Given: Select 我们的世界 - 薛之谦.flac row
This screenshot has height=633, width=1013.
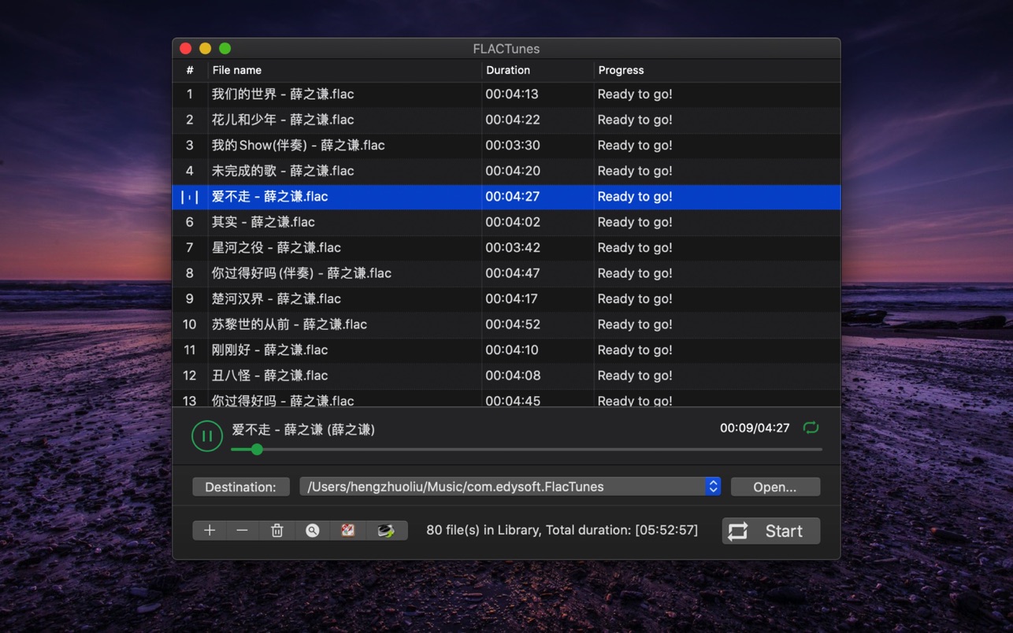Looking at the screenshot, I should 283,94.
